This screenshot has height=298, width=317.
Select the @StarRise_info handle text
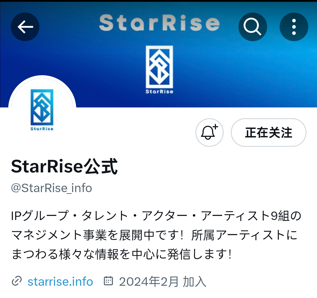[x=51, y=188]
